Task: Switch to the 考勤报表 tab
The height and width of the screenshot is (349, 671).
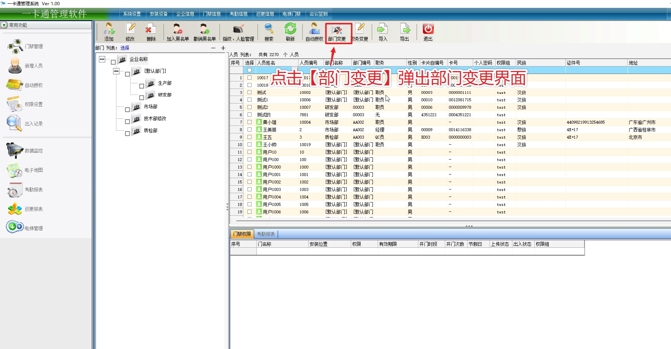Action: [x=266, y=234]
